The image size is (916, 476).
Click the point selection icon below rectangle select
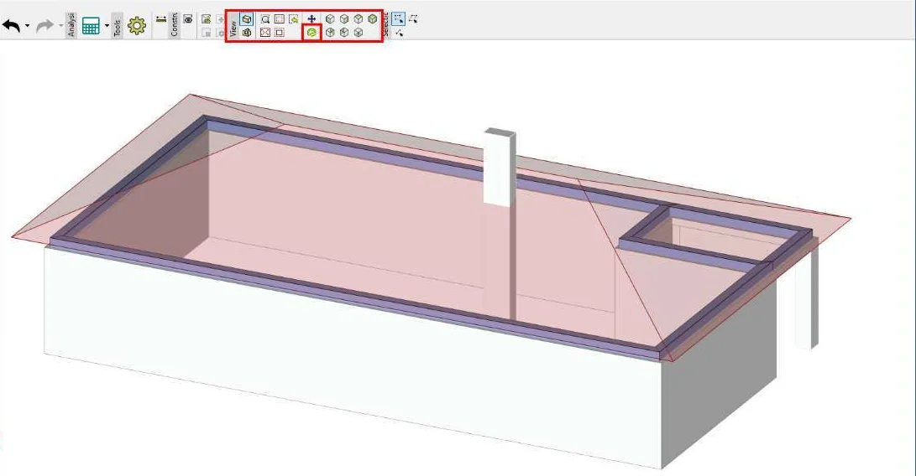399,33
